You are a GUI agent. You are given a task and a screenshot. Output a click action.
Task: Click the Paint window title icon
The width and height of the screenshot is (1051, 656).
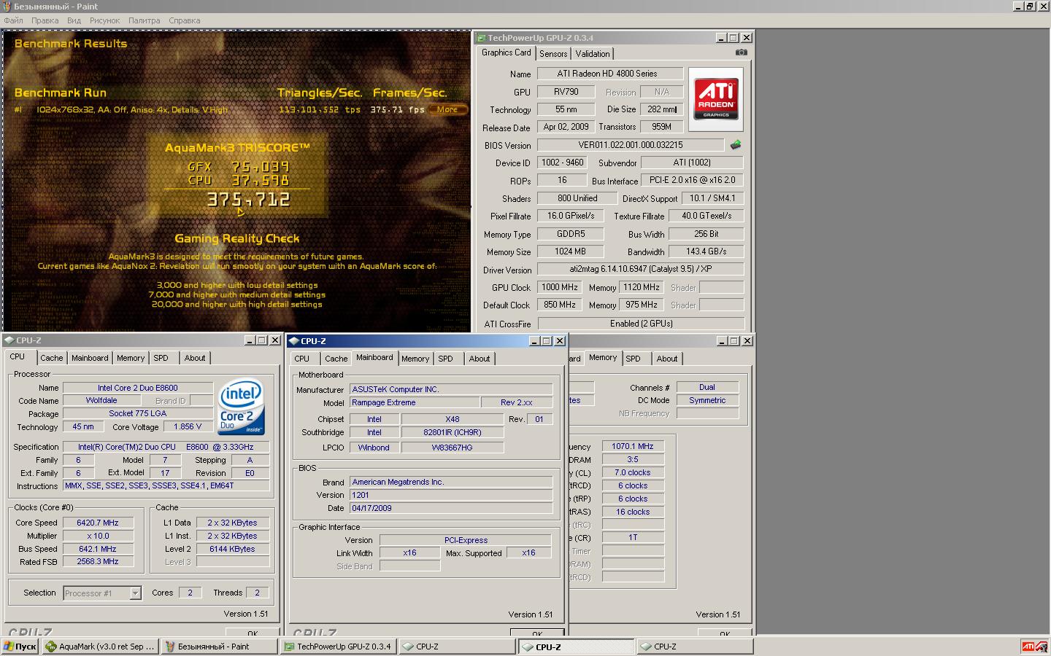pyautogui.click(x=7, y=6)
